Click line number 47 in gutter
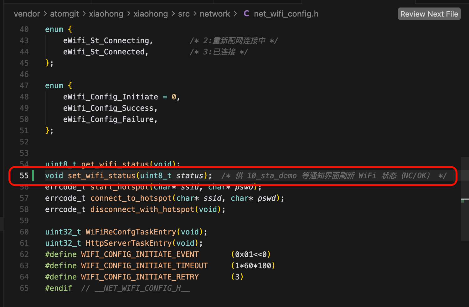Screen dimensions: 469x307 24,86
